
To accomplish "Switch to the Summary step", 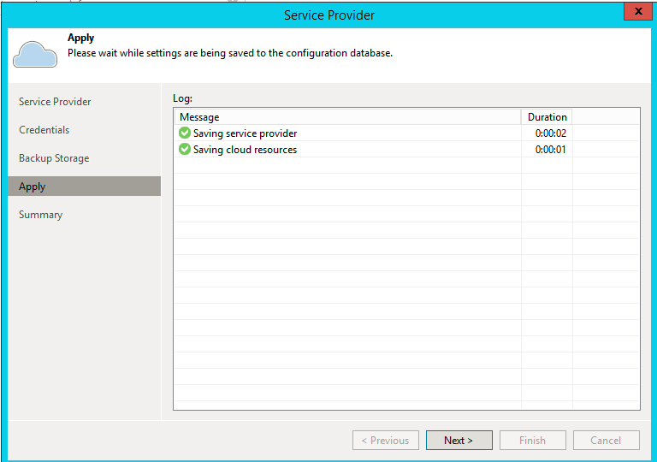I will click(41, 215).
